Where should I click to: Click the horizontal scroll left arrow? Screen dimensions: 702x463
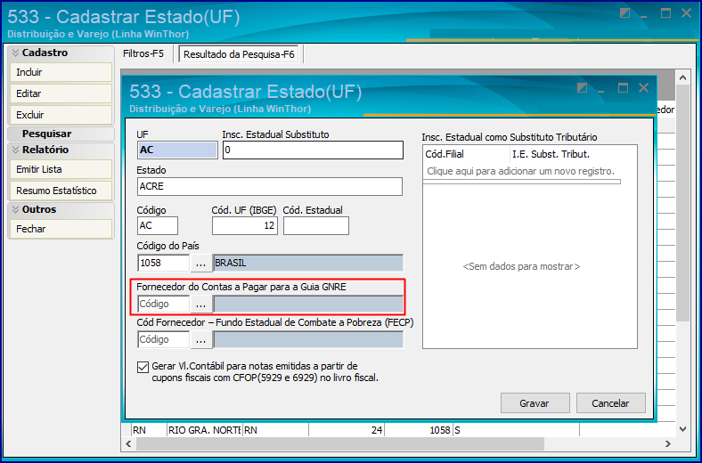pyautogui.click(x=128, y=444)
